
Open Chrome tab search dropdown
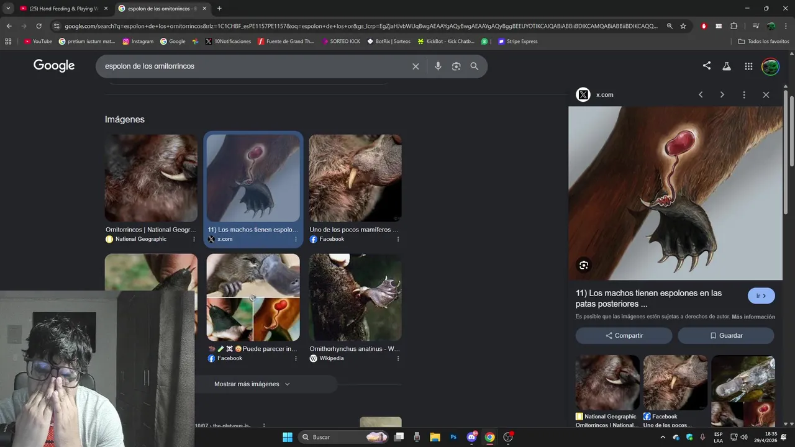[x=8, y=9]
